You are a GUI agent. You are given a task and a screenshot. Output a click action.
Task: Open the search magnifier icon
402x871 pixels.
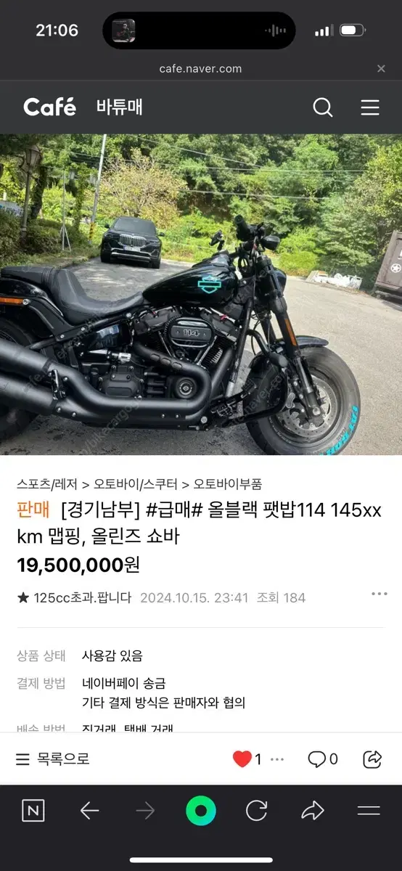(323, 107)
